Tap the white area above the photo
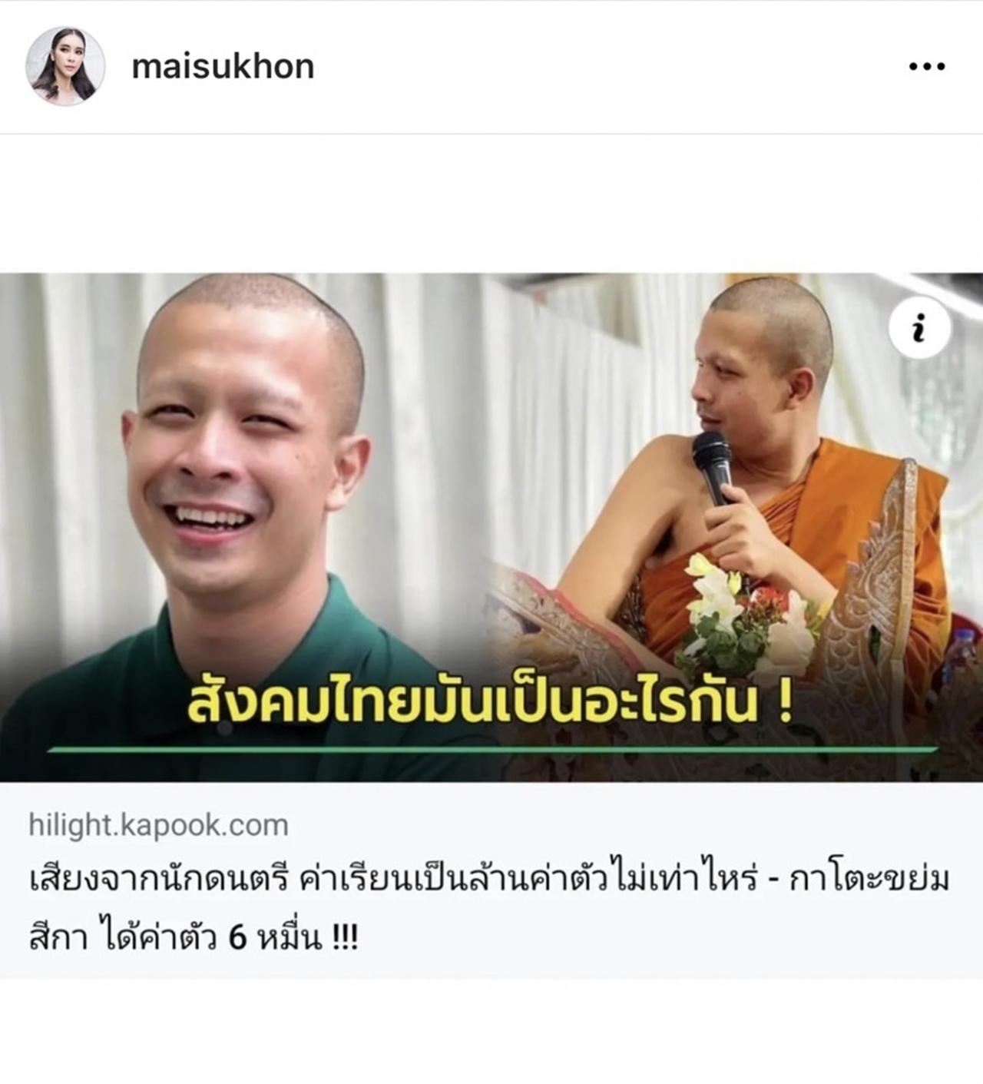 (x=491, y=204)
